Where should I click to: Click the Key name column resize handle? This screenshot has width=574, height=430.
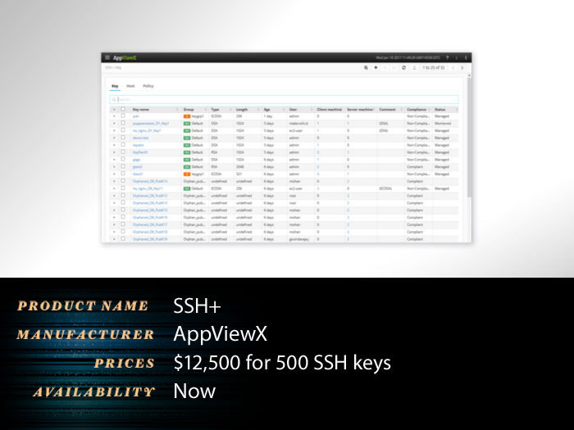178,109
